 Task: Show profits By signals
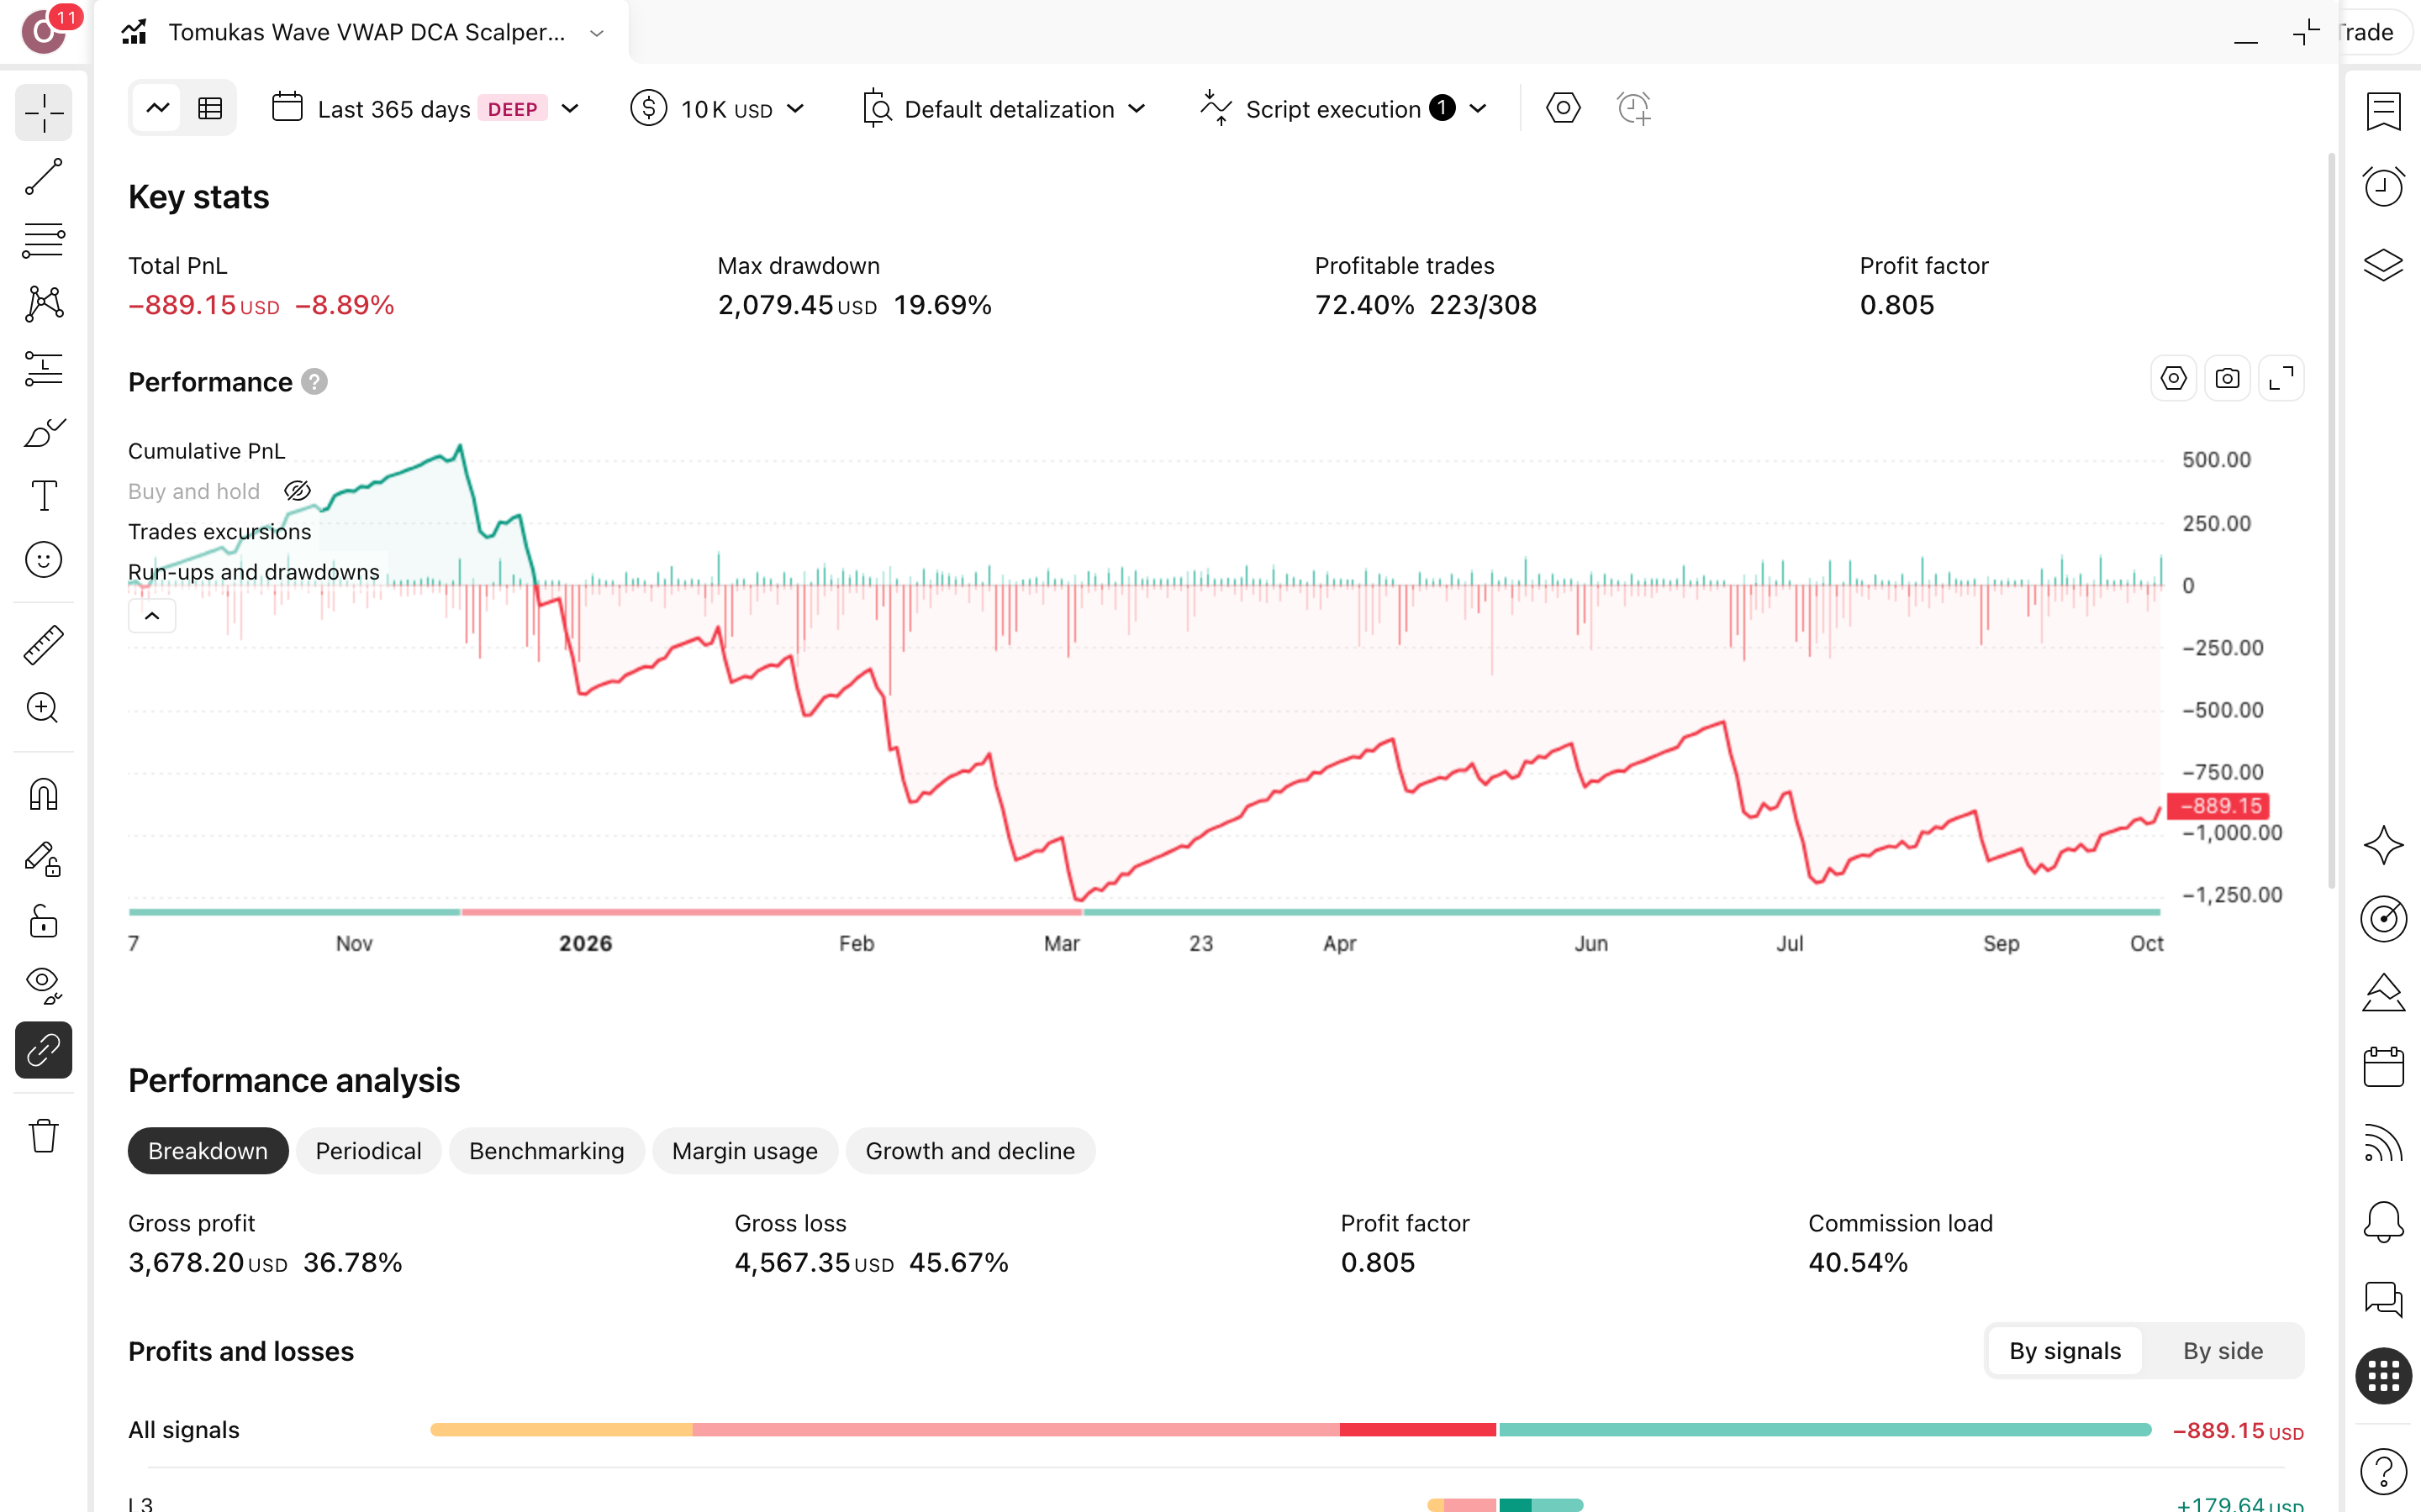point(2065,1351)
